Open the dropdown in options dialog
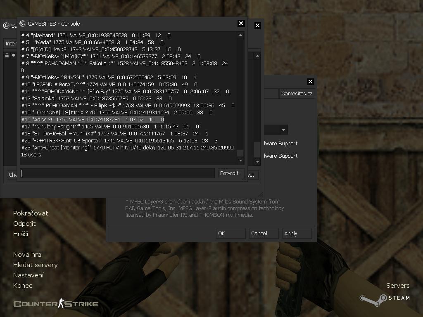The height and width of the screenshot is (317, 423). 283,130
